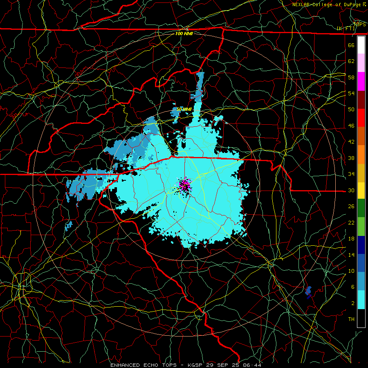Click the '50 NMI' range ring label
Viewport: 368px width, 368px height.
184,109
